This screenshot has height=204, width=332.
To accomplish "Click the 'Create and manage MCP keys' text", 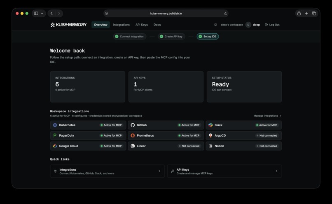I will click(x=194, y=173).
